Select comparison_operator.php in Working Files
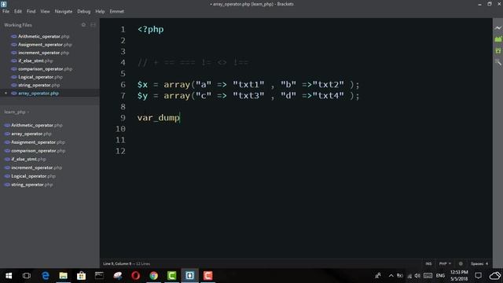503x283 pixels. (x=46, y=69)
